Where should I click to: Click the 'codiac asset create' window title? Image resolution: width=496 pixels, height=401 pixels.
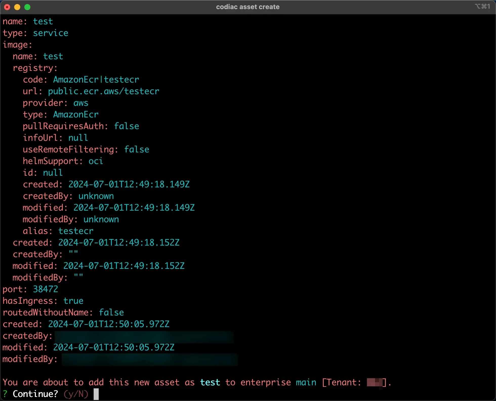pos(248,7)
